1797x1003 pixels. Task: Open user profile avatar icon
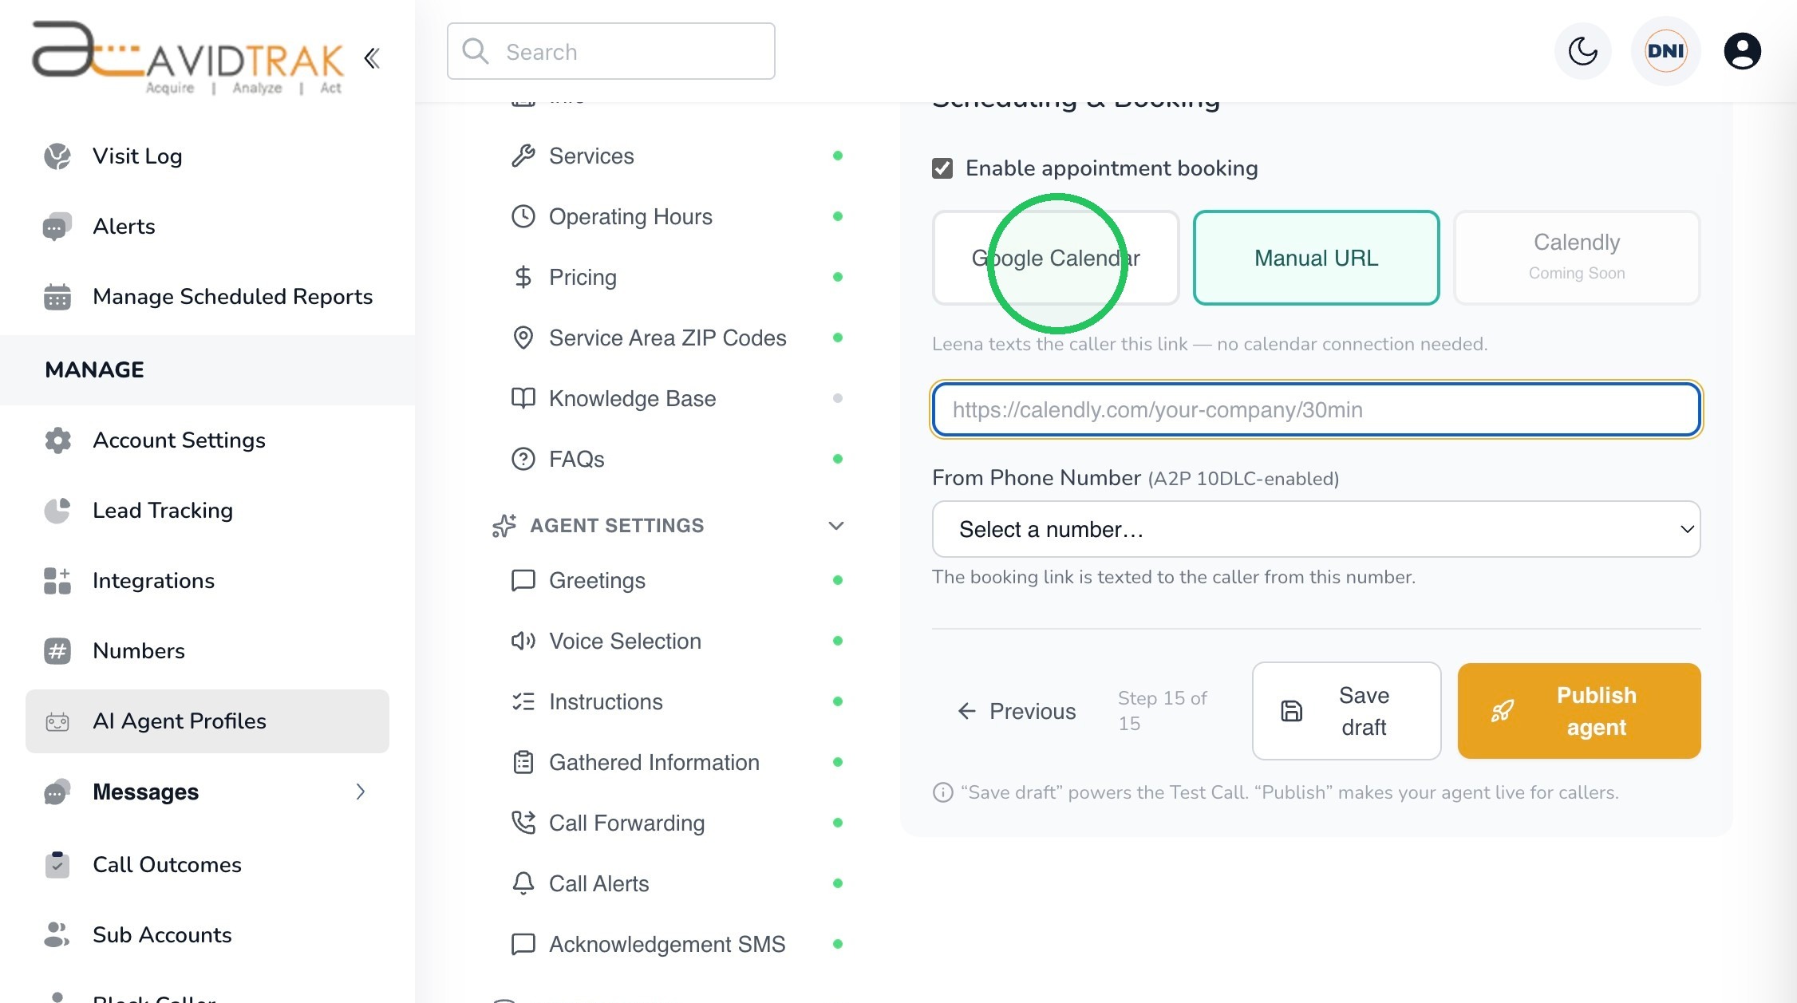tap(1742, 52)
